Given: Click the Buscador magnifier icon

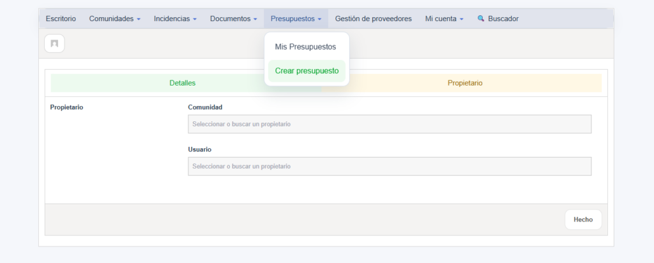Looking at the screenshot, I should (x=481, y=19).
